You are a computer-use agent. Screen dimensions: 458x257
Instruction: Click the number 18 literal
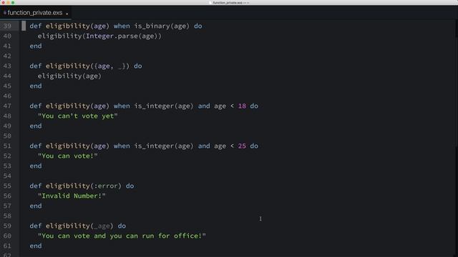click(242, 106)
